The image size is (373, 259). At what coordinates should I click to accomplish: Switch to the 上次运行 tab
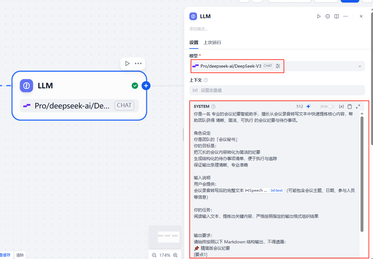point(212,42)
